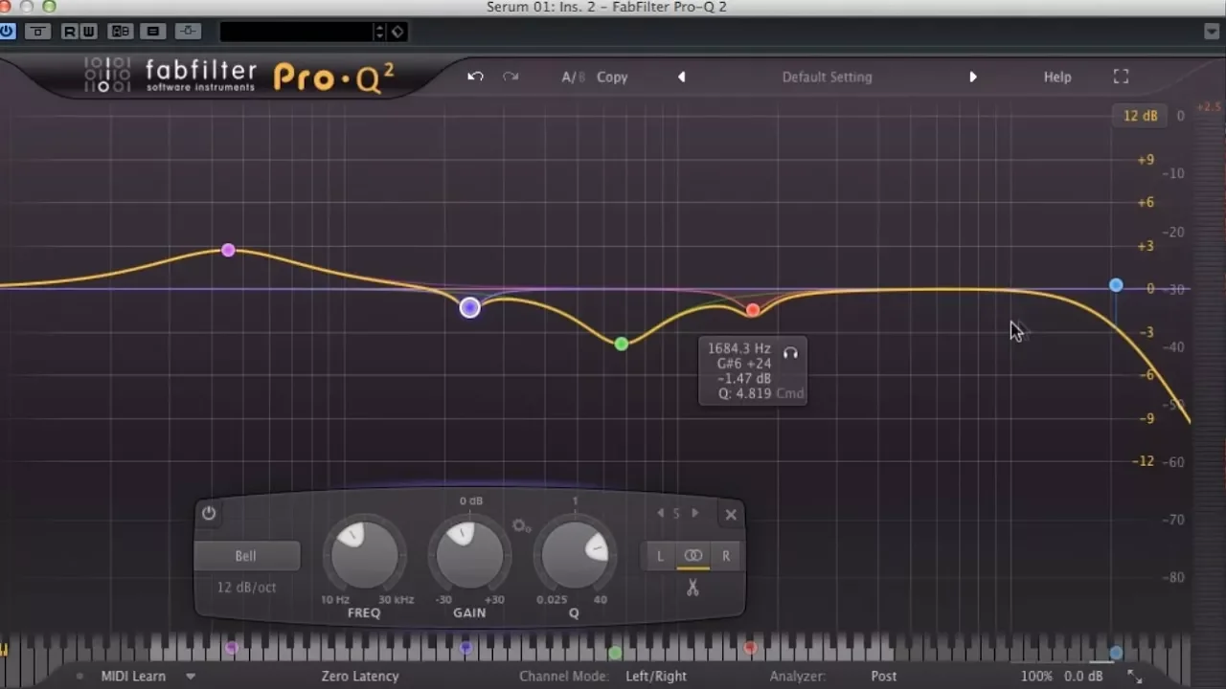Toggle the plugin bypass power button in host toolbar
Screen dimensions: 1226x689
[7, 32]
